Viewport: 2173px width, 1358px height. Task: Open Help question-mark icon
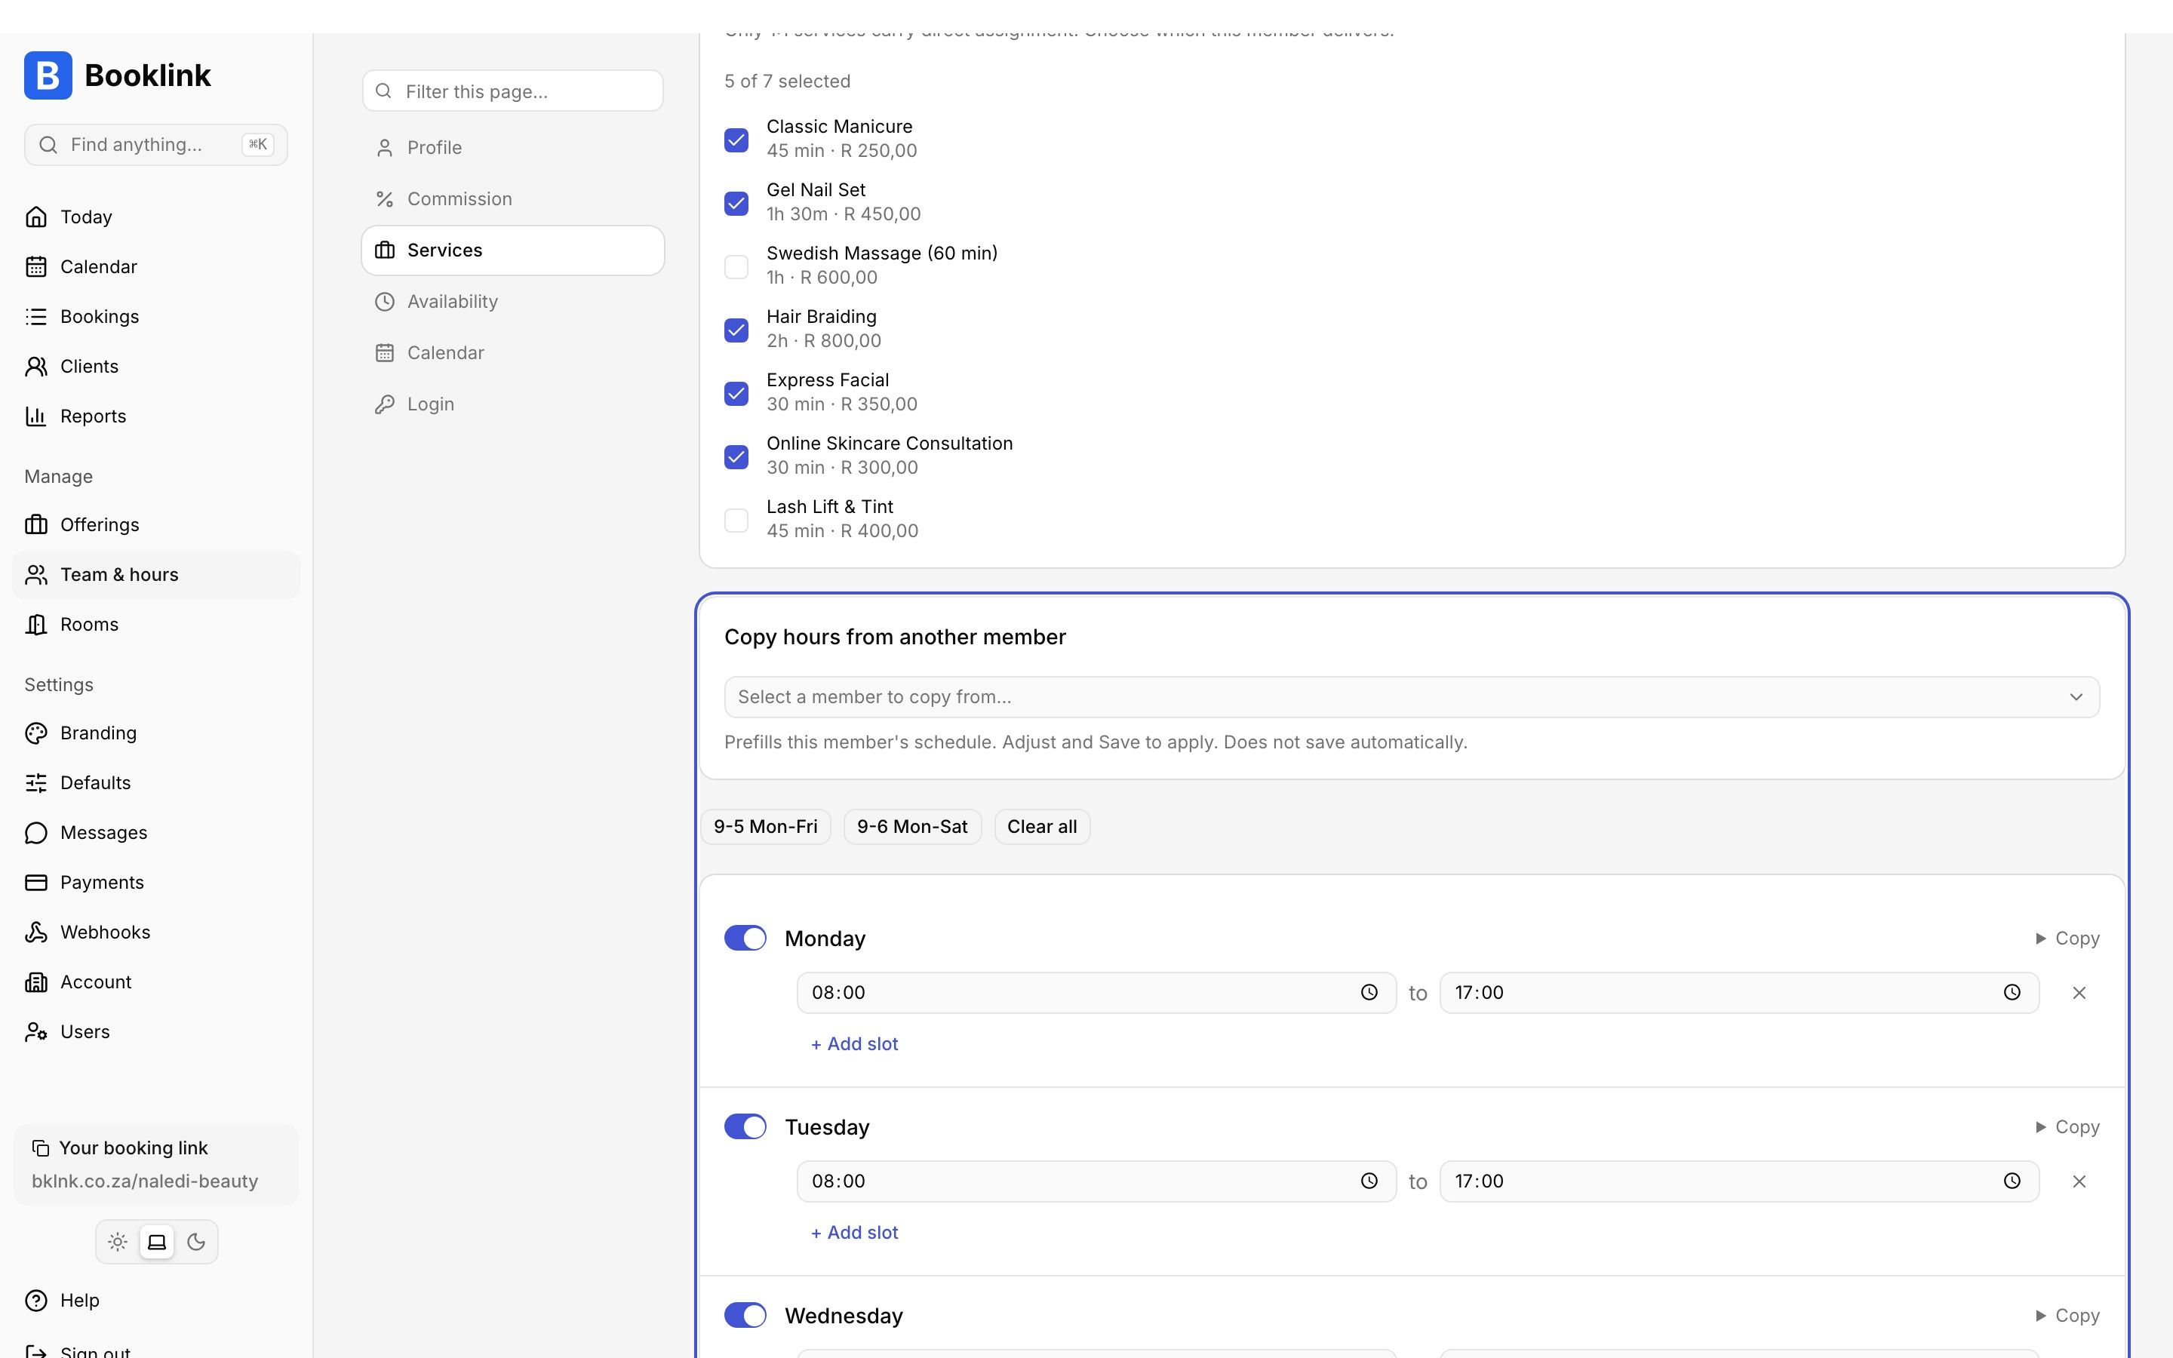36,1301
